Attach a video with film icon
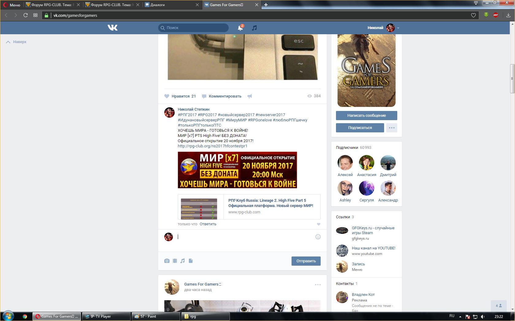515x321 pixels. [175, 261]
